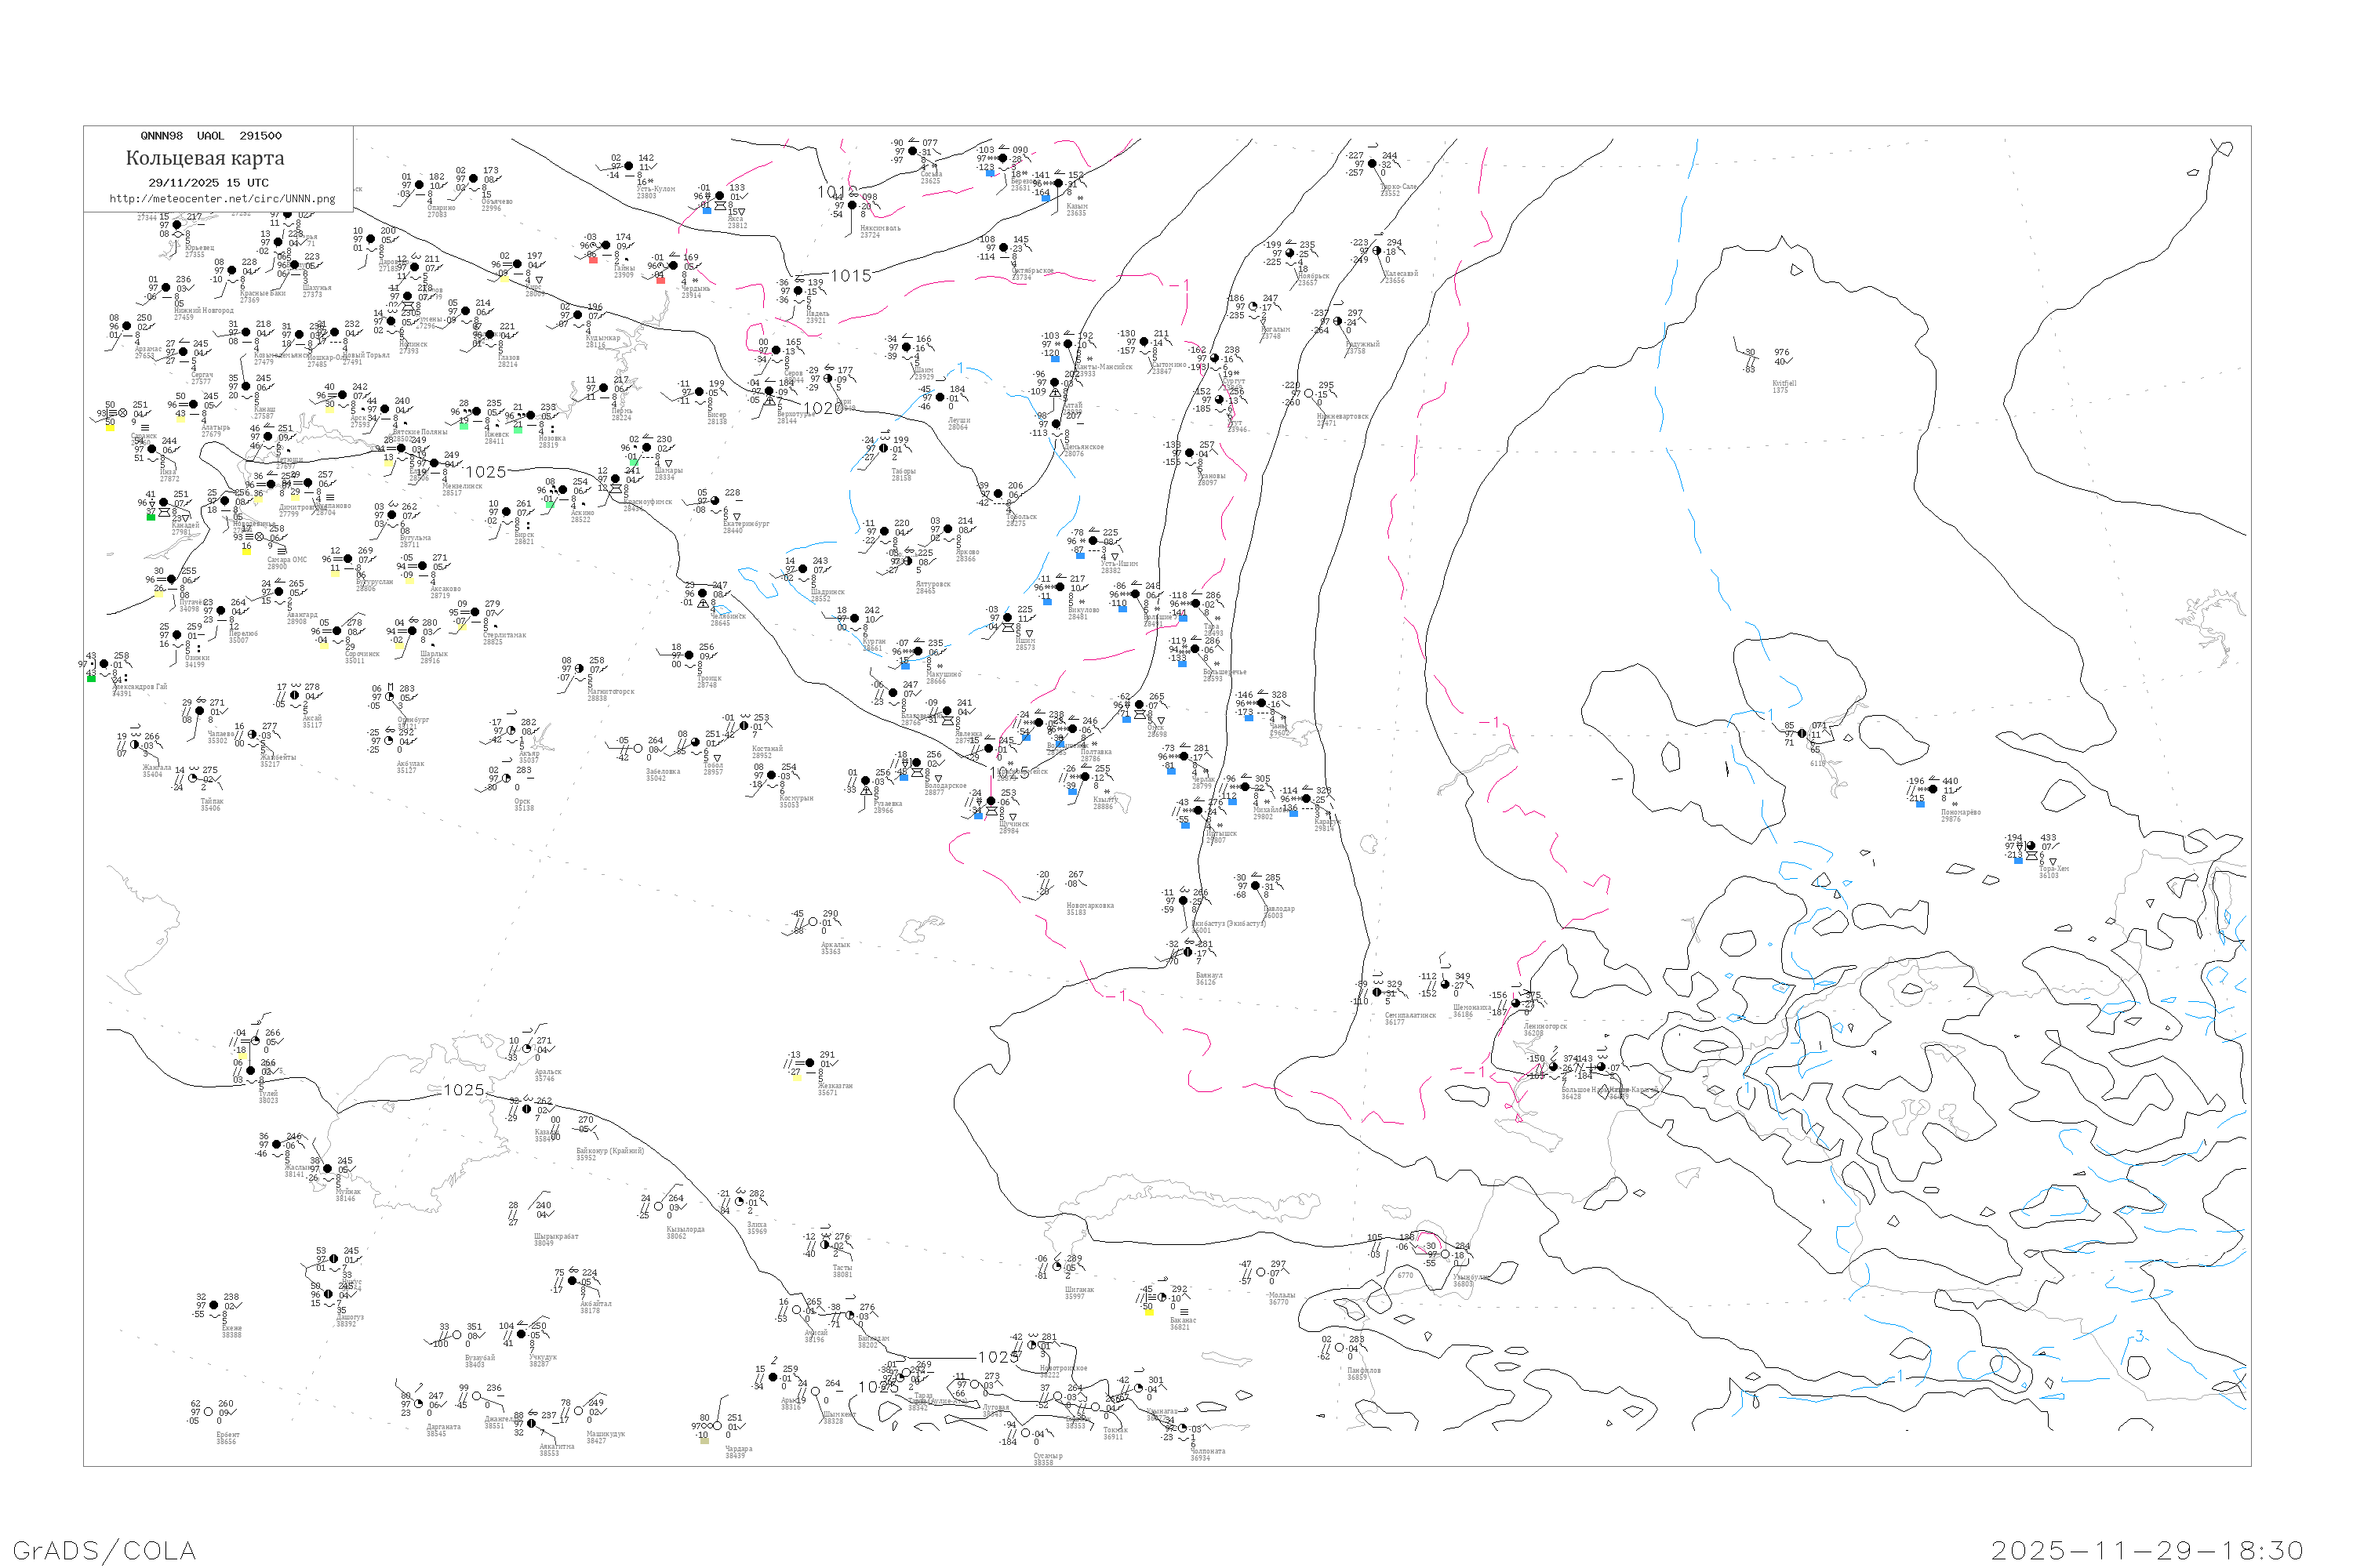Click the green square near Ижевск
Viewport: 2353px width, 1568px height.
464,426
